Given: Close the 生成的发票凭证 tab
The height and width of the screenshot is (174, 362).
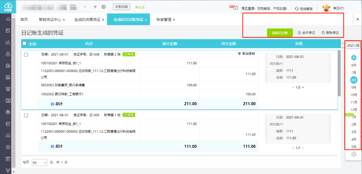Looking at the screenshot, I should click(x=103, y=20).
